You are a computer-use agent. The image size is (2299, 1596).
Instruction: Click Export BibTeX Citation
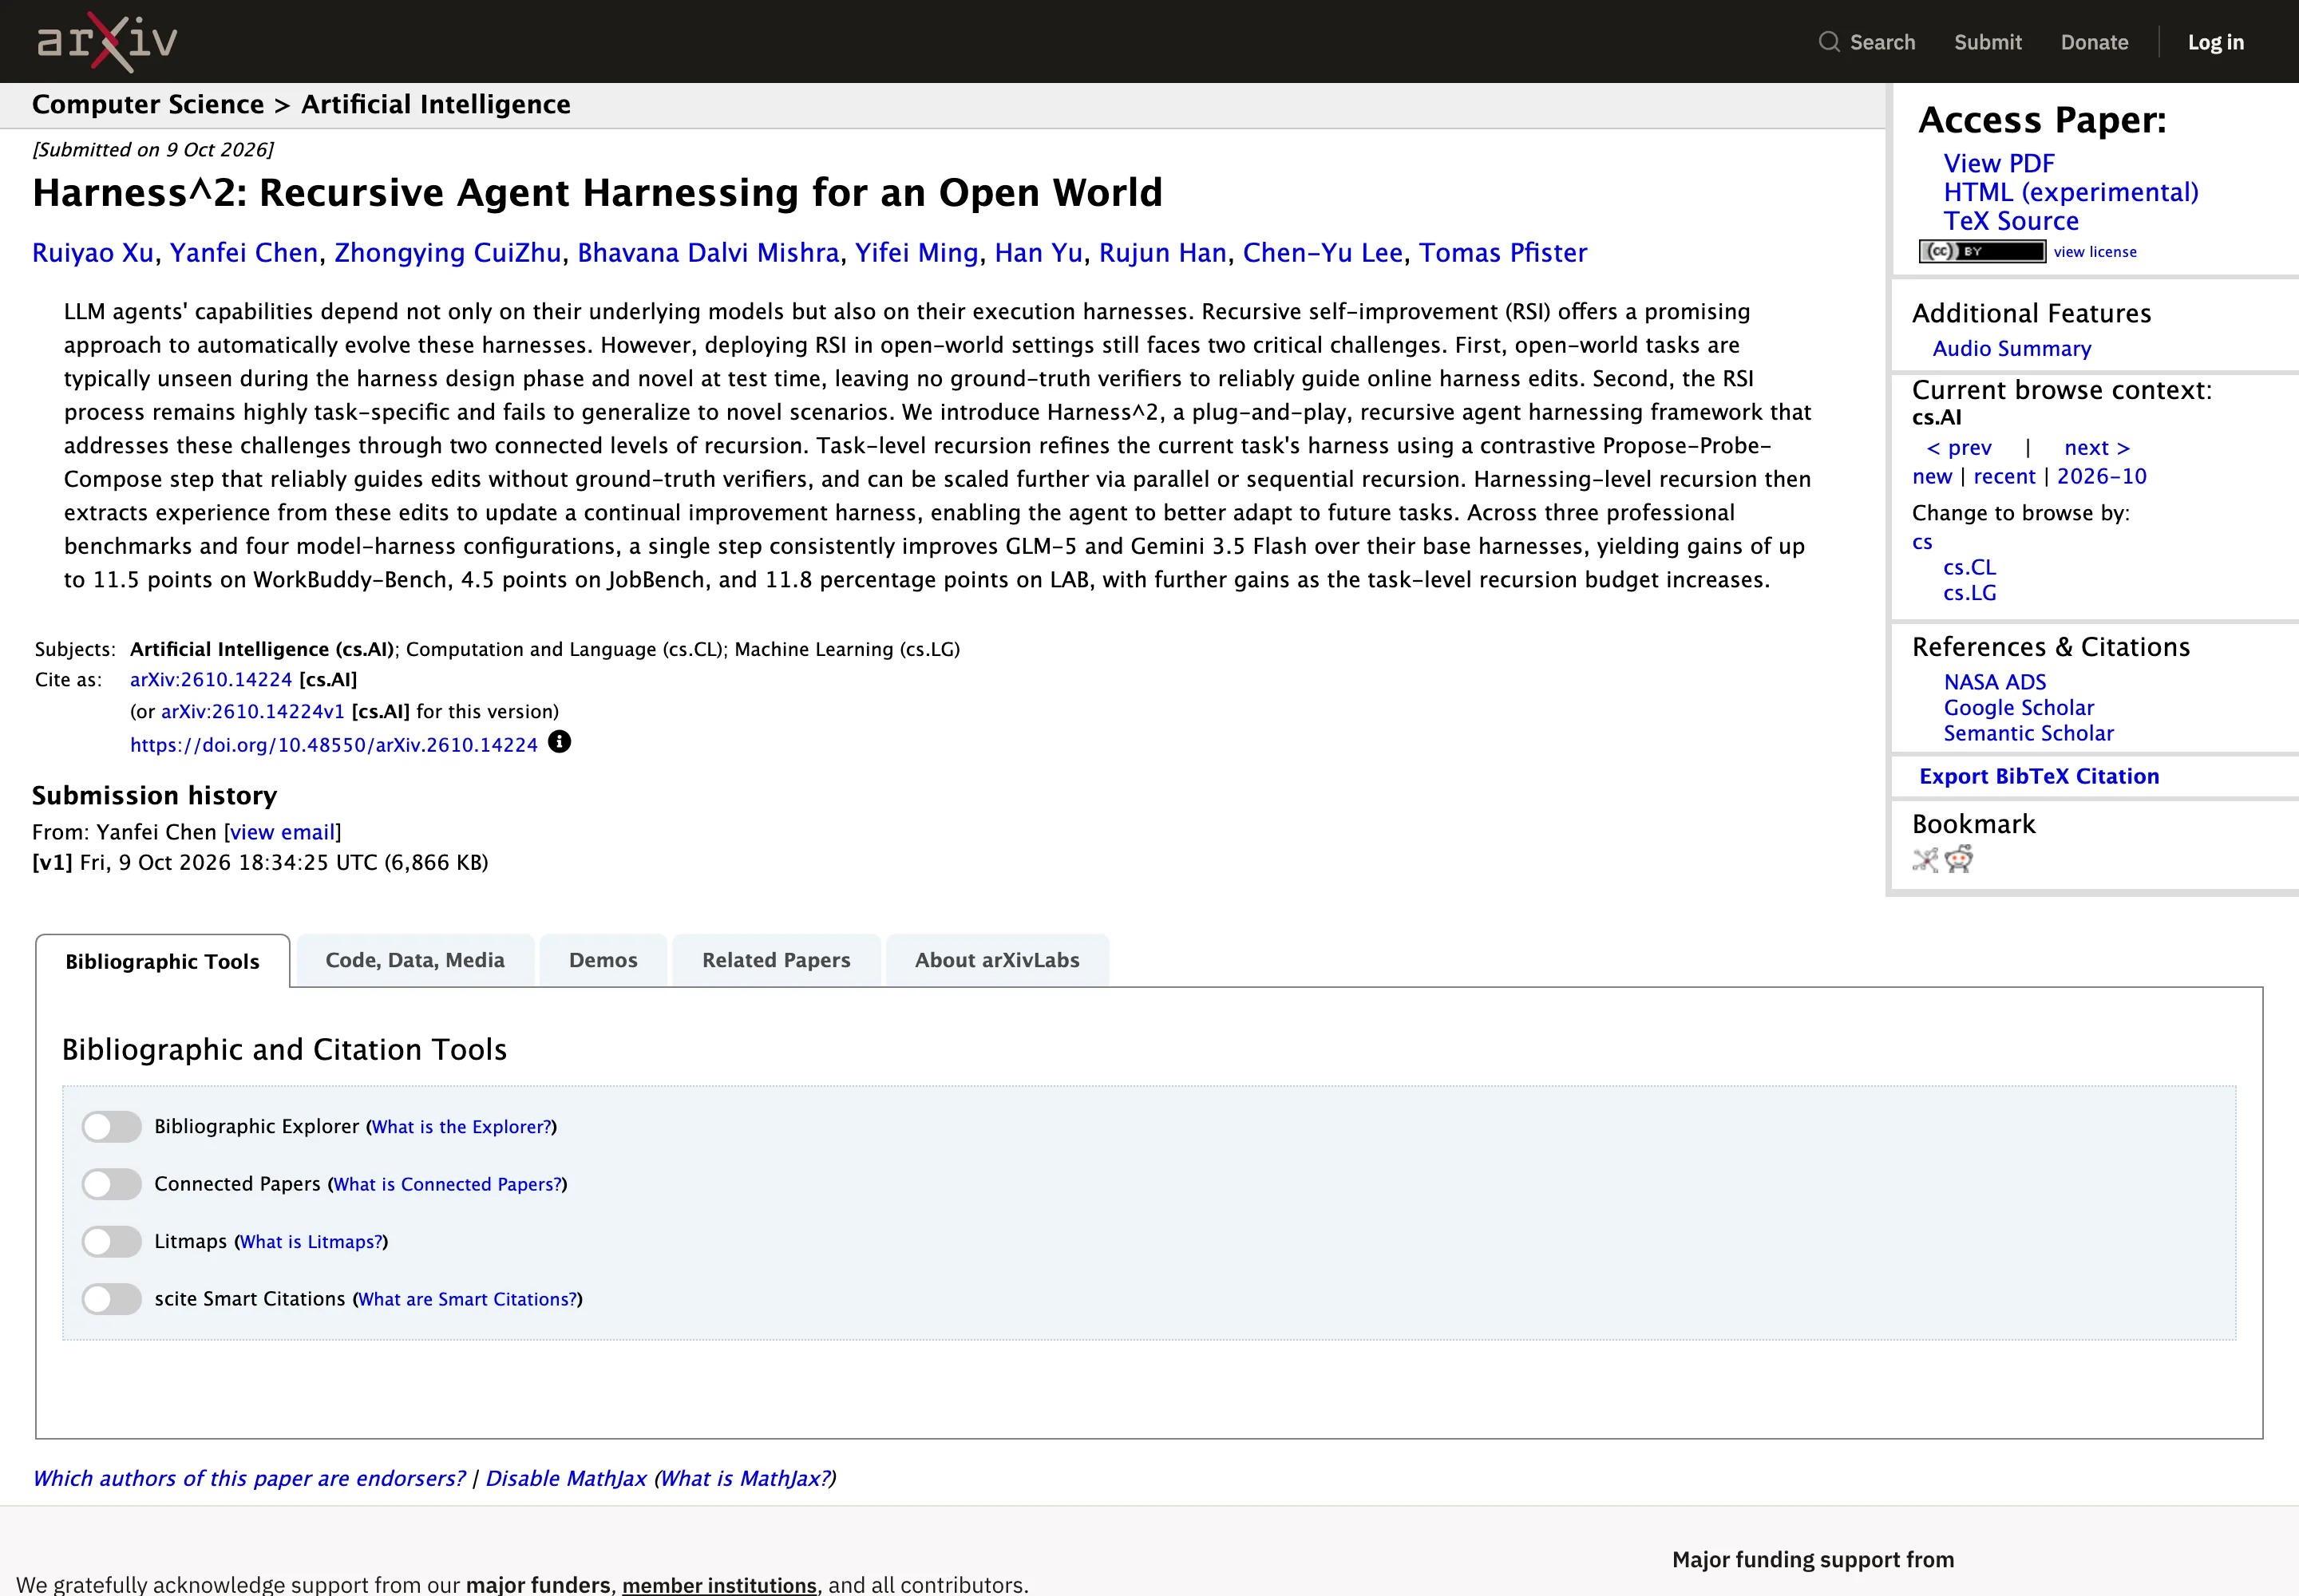click(2039, 776)
